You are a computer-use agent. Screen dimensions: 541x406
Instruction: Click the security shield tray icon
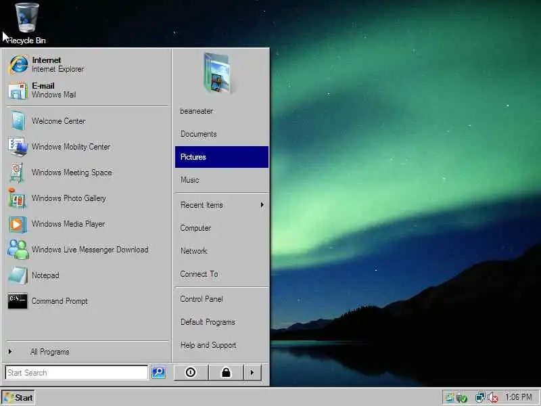pyautogui.click(x=462, y=398)
